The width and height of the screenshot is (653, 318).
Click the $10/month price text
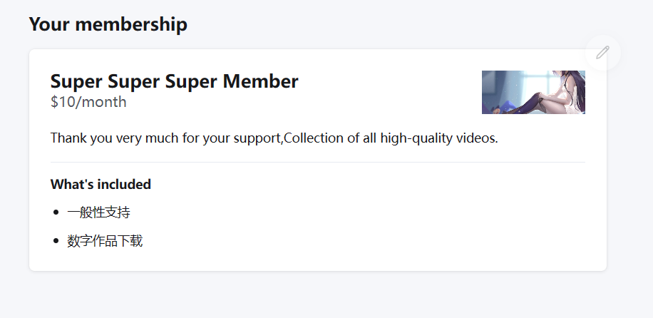click(x=88, y=102)
